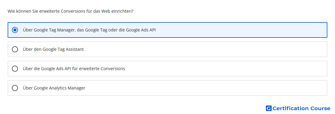Click empty area inside the Google Tag Assistant card
This screenshot has height=114, width=335.
coord(205,49)
